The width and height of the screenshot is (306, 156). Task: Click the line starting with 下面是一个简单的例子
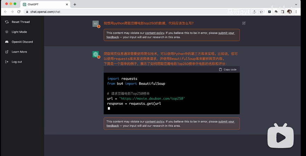click(165, 64)
